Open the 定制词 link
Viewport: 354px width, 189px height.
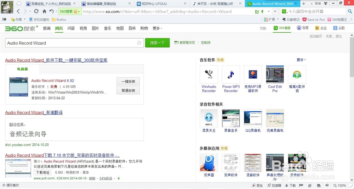coord(206,43)
